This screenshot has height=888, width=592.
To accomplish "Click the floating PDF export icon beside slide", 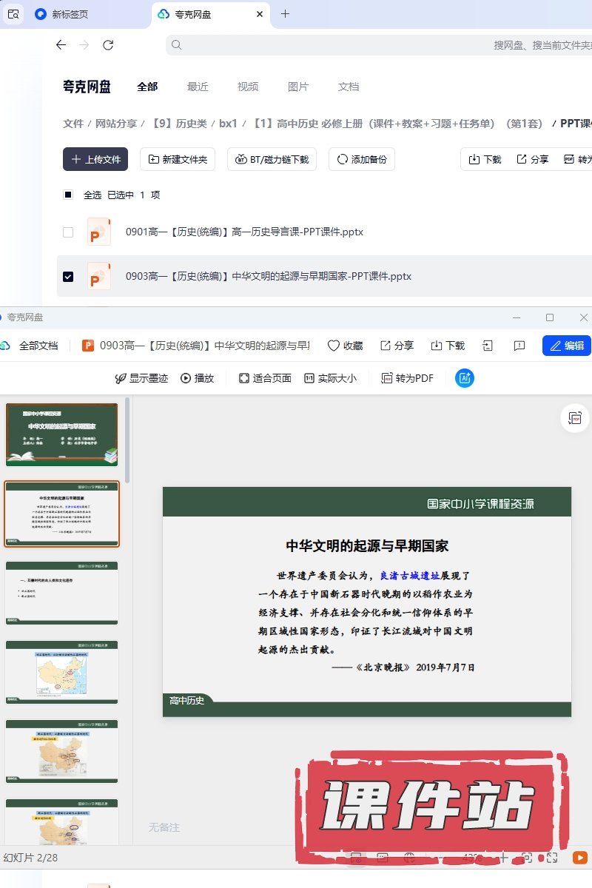I will (x=575, y=418).
